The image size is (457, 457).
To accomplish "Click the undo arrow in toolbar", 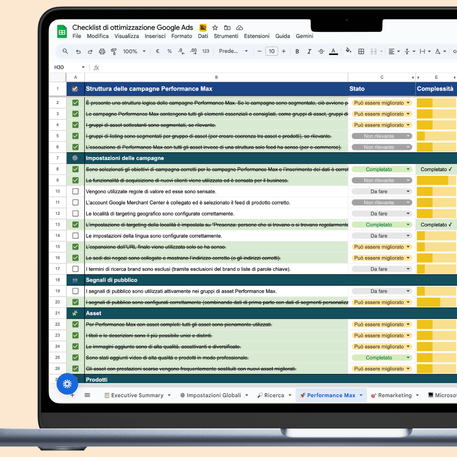I will click(78, 51).
